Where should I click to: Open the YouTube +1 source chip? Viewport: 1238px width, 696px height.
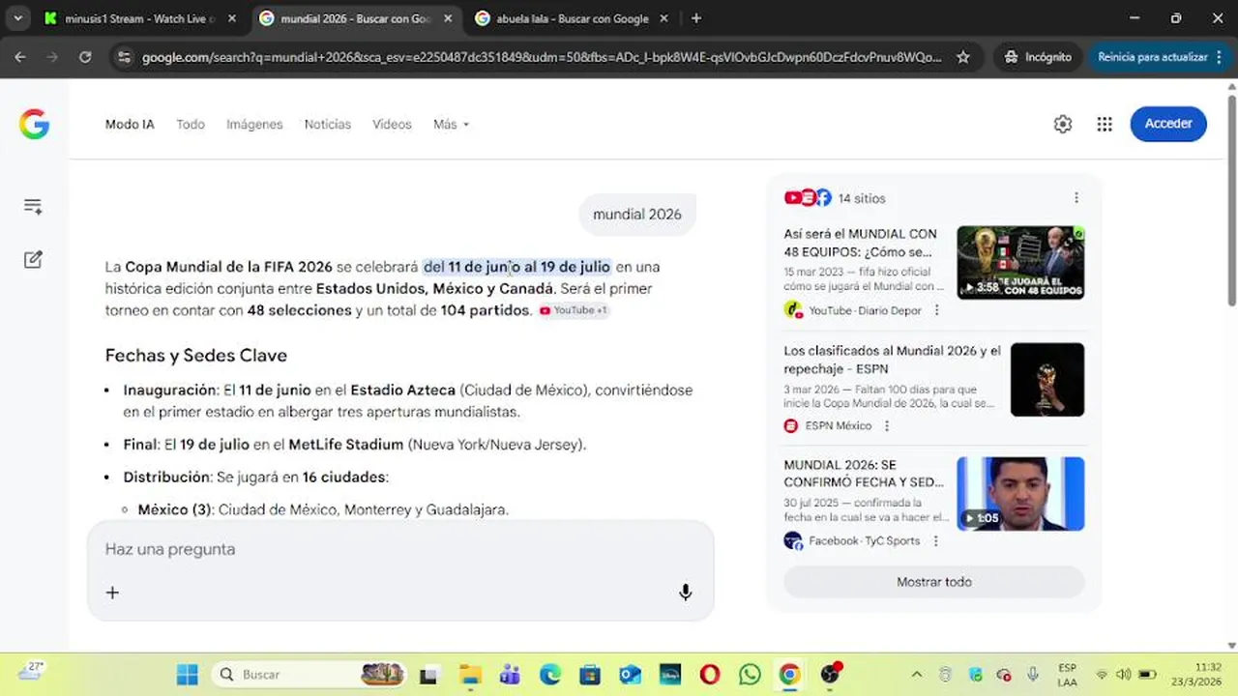tap(575, 310)
